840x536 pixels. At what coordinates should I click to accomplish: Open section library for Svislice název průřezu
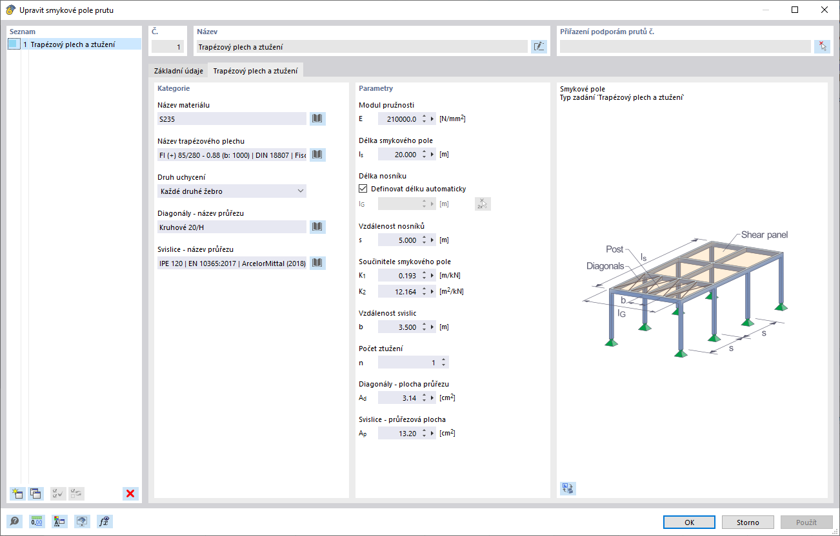(x=317, y=263)
